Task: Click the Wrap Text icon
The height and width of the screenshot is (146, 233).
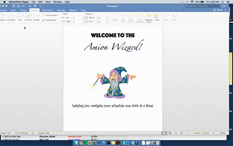Action: [x=123, y=18]
